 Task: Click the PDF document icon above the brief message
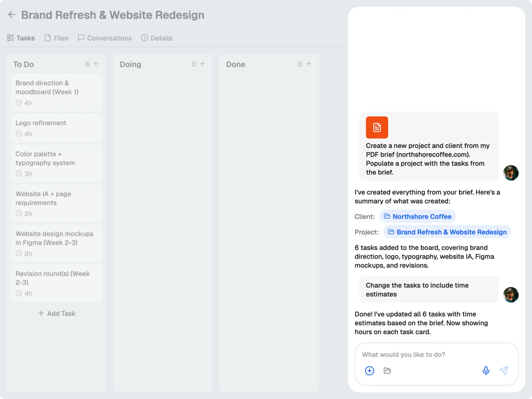(377, 127)
